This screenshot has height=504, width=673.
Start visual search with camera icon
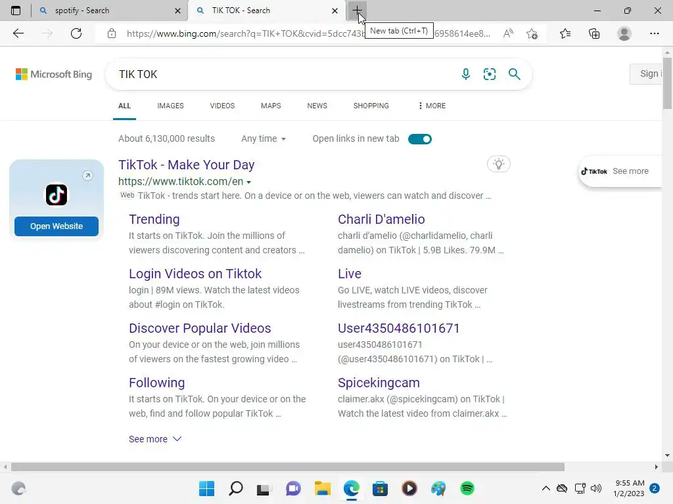(x=489, y=74)
